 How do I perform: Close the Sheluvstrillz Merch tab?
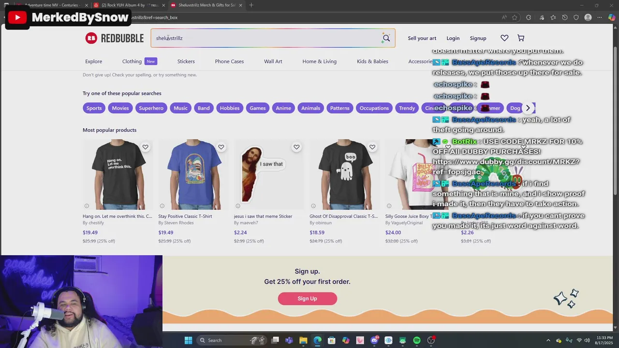click(240, 5)
